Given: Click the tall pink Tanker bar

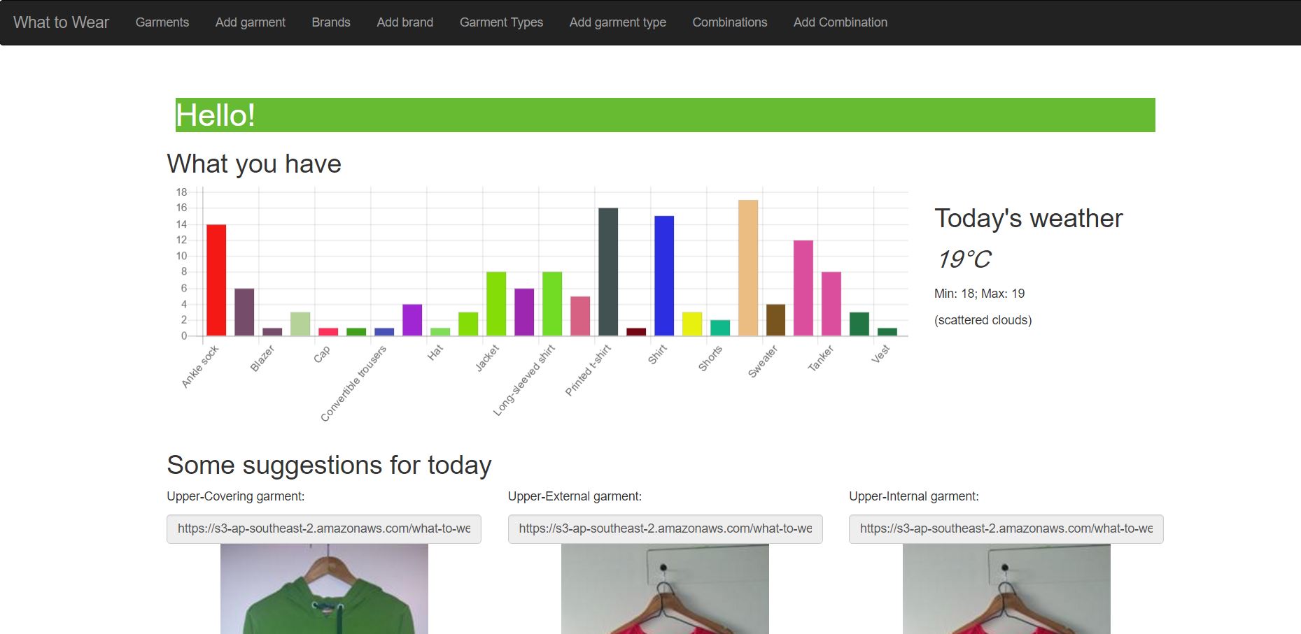Looking at the screenshot, I should pos(803,288).
